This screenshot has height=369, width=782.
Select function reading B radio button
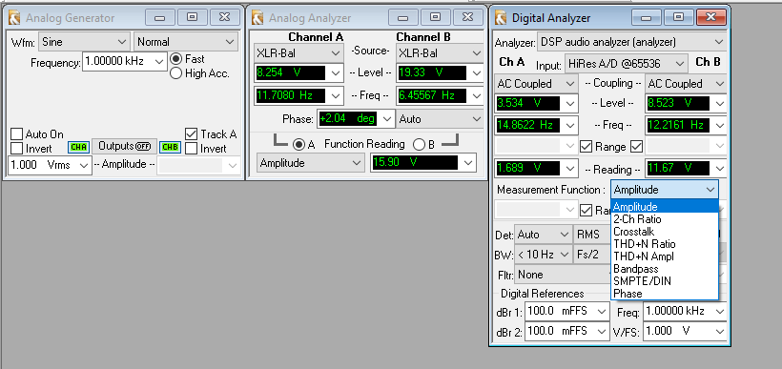click(420, 145)
